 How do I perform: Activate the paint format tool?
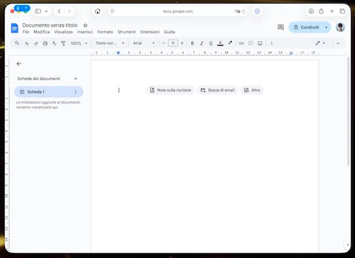click(63, 43)
